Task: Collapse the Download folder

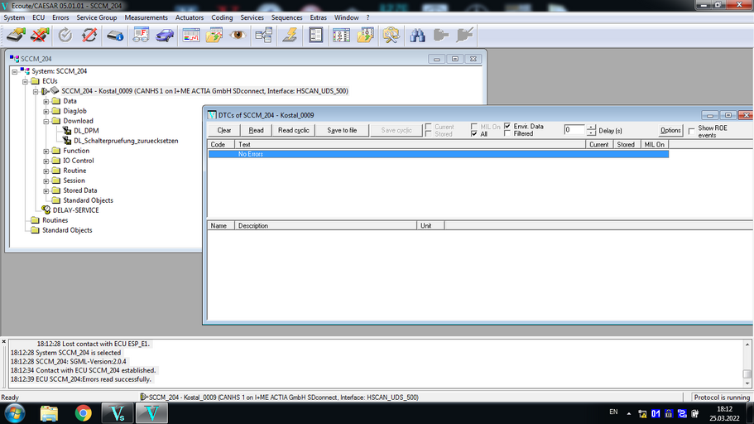Action: point(46,121)
